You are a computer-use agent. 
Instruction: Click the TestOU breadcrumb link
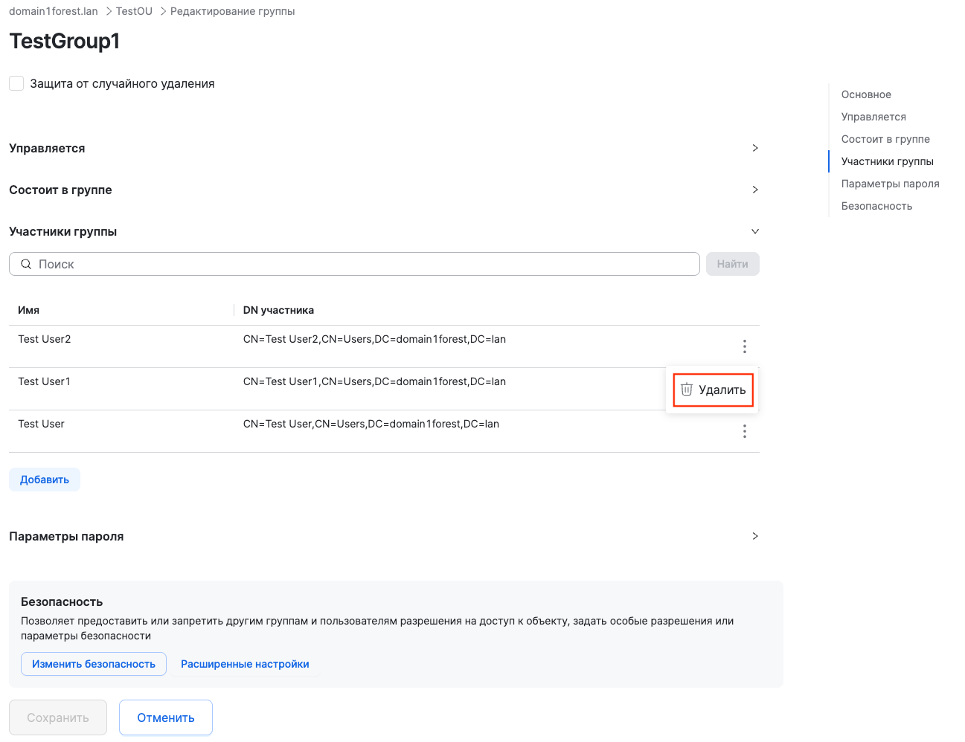[x=134, y=11]
